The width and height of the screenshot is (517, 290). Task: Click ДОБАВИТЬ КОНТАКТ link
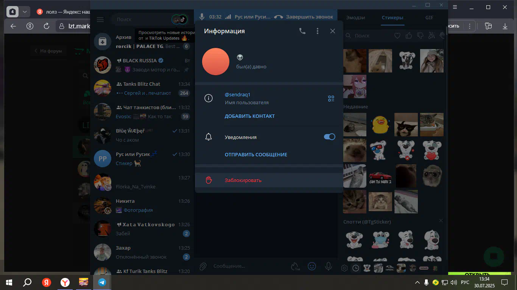[x=250, y=116]
